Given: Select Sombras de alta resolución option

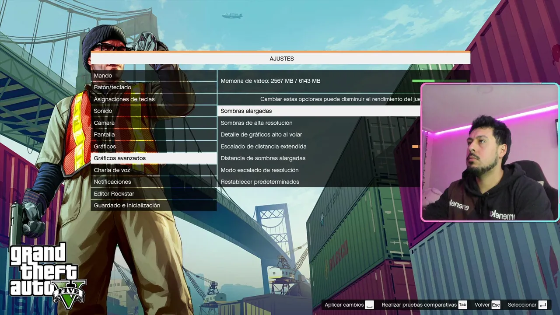Looking at the screenshot, I should tap(319, 123).
